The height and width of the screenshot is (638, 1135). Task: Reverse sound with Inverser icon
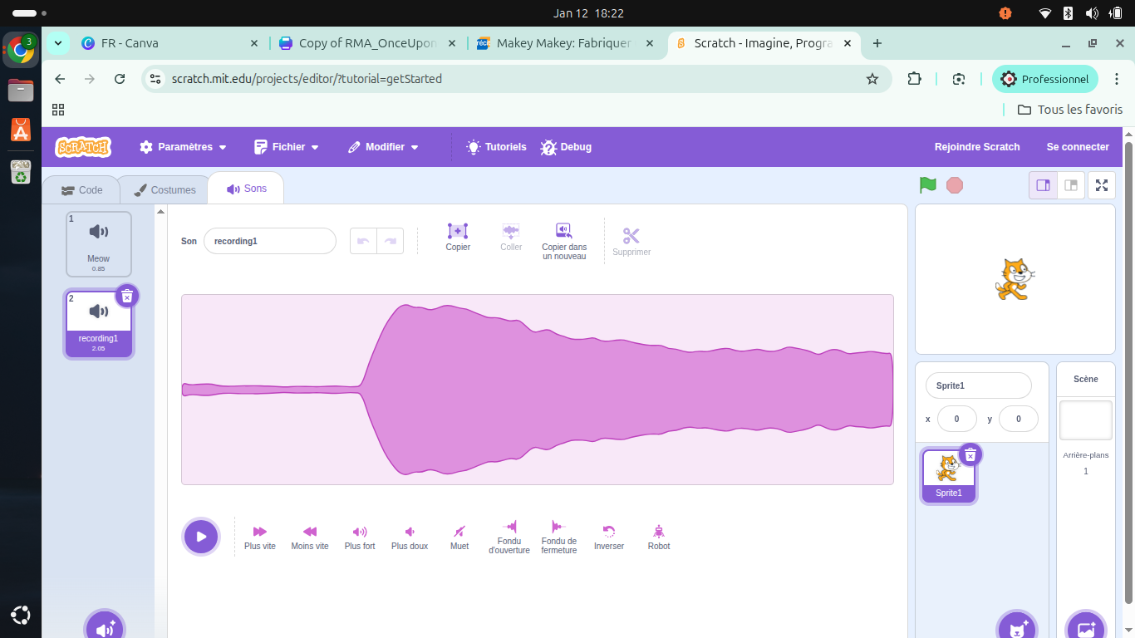tap(609, 536)
